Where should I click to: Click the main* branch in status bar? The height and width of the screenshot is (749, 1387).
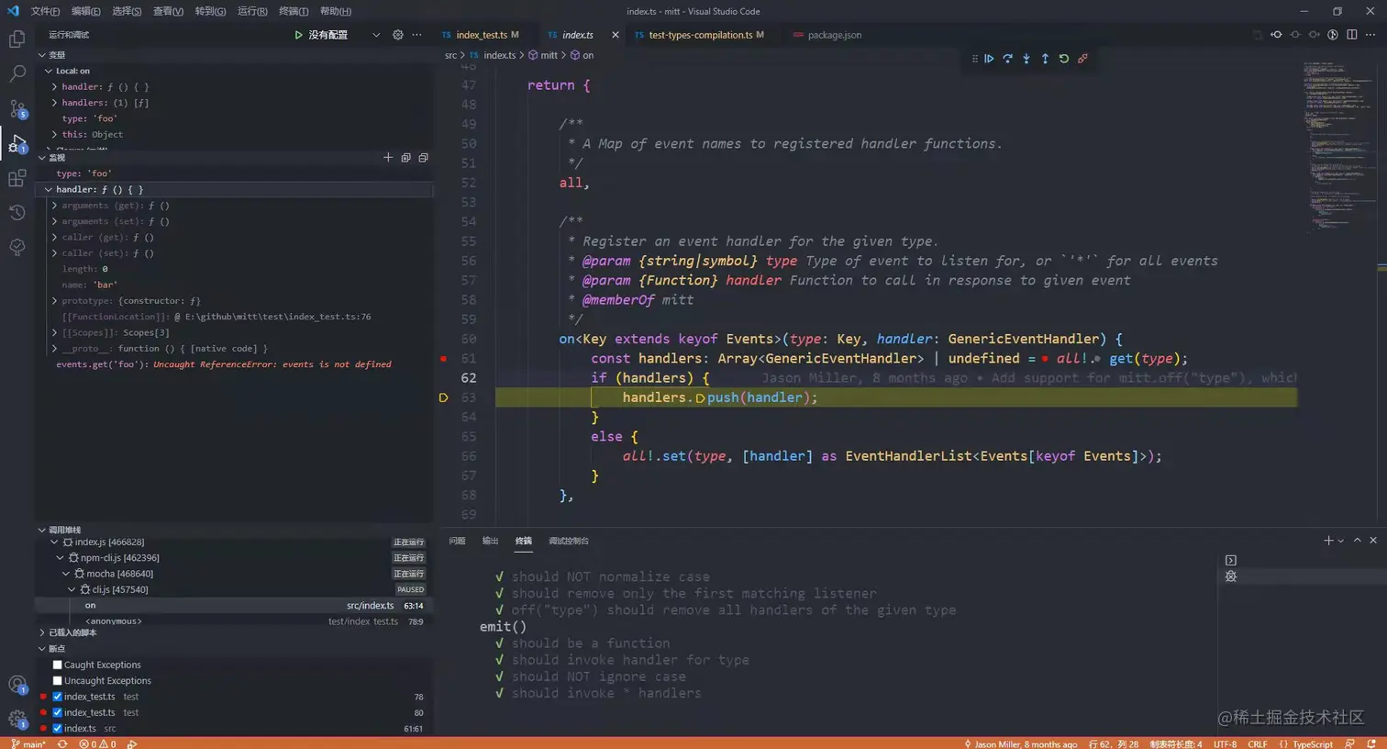[x=28, y=743]
